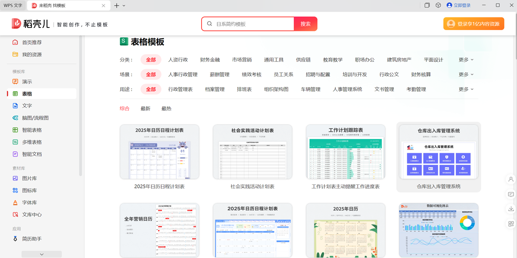This screenshot has width=517, height=258.
Task: Switch to the 最热 sort tab
Action: click(166, 109)
